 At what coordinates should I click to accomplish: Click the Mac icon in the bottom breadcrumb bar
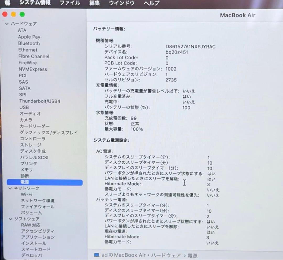pyautogui.click(x=97, y=255)
